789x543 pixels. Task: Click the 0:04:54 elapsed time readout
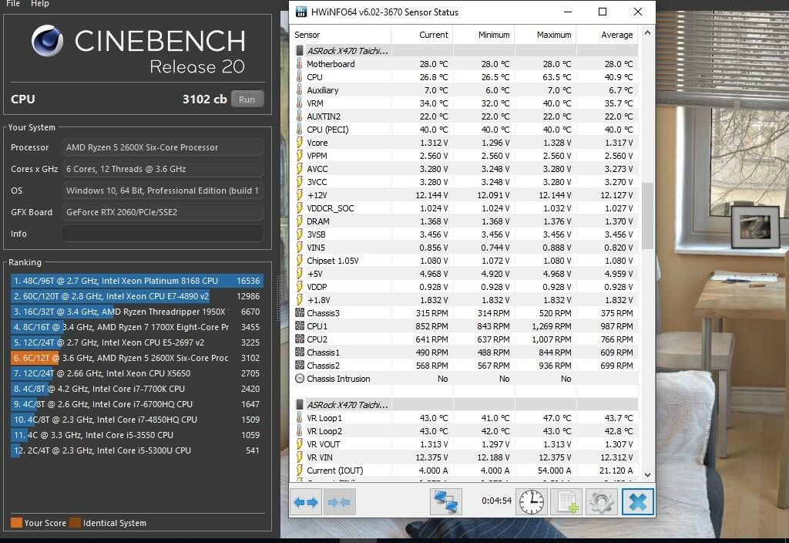tap(496, 501)
